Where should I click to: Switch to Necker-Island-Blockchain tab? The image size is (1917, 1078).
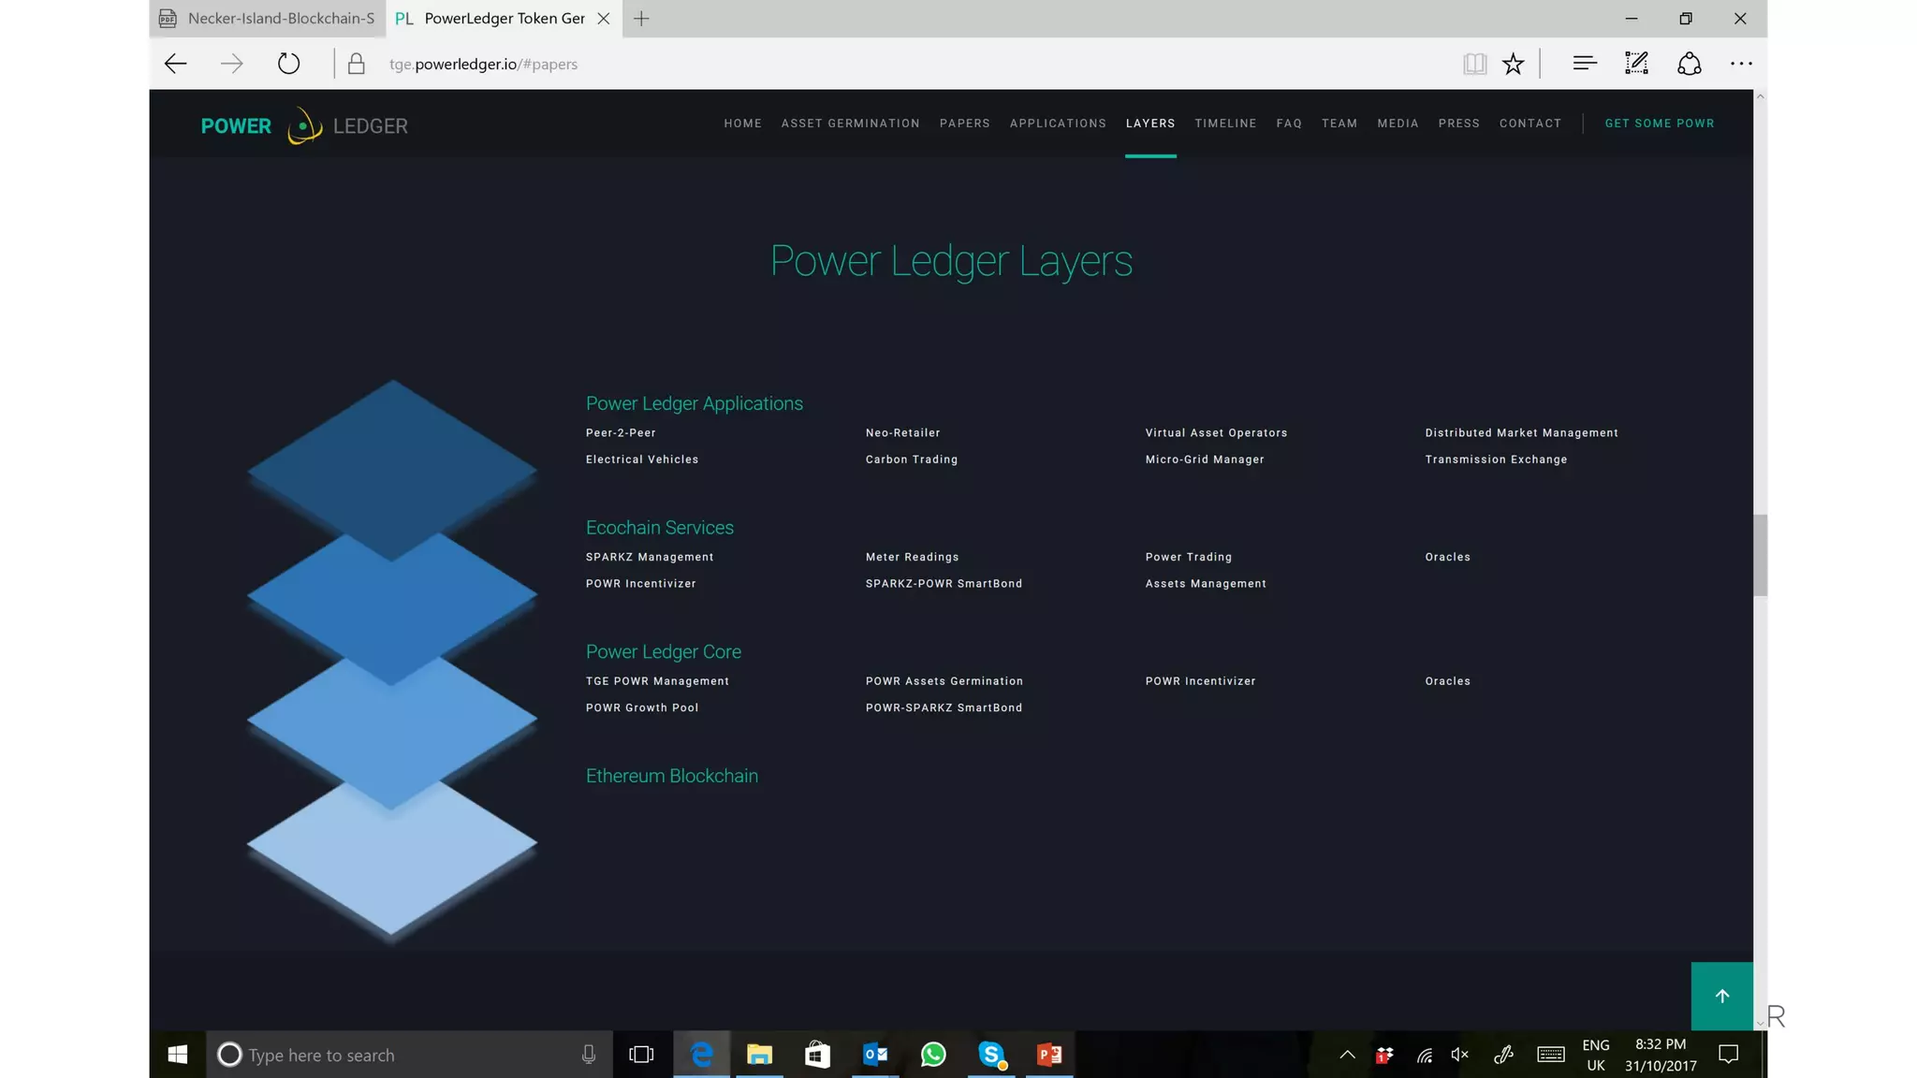pyautogui.click(x=269, y=19)
